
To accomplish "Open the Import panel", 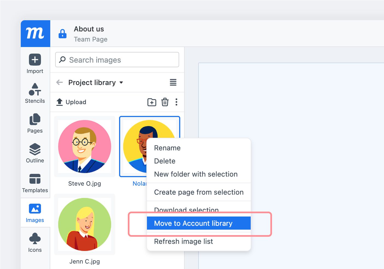I will tap(35, 64).
